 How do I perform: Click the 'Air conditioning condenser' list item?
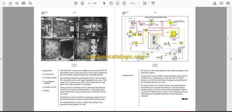[x=49, y=82]
